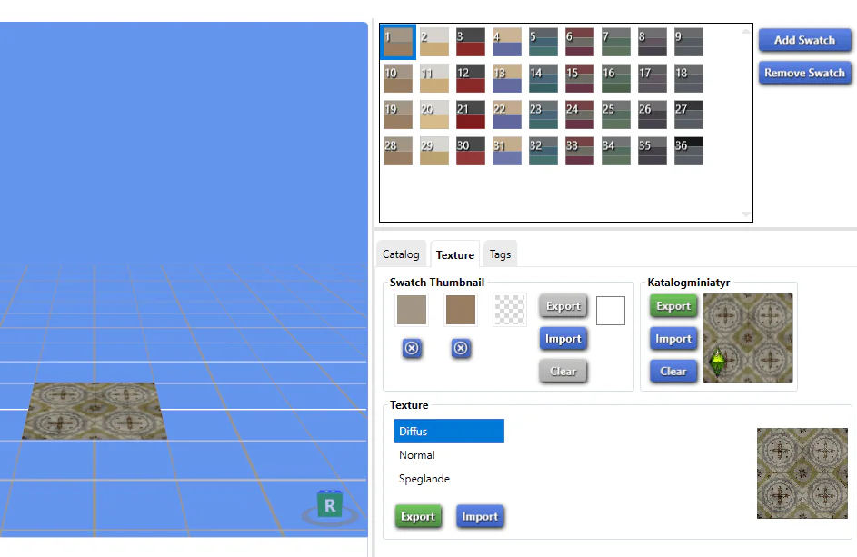Select swatch number 14
The image size is (857, 557).
543,78
